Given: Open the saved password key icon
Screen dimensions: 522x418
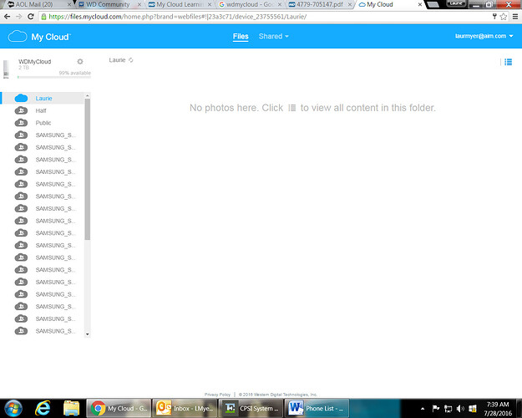Looking at the screenshot, I should 494,17.
